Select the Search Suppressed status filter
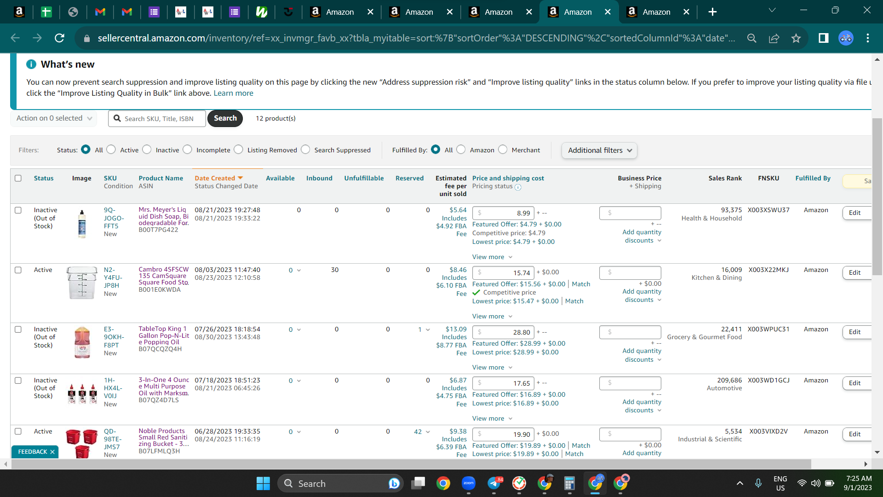883x497 pixels. click(305, 150)
